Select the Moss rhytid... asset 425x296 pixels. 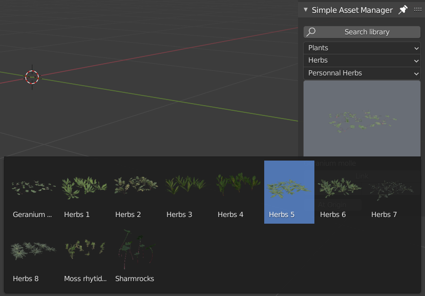84,256
